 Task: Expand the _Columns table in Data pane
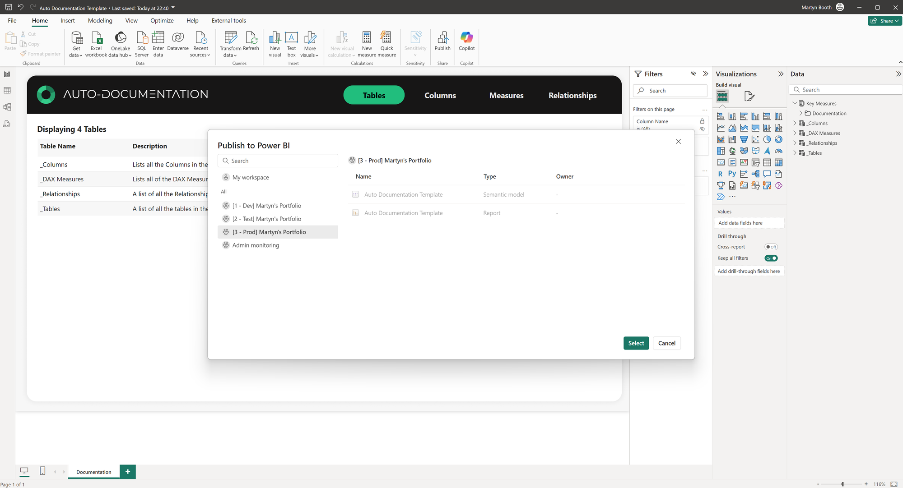[x=795, y=123]
